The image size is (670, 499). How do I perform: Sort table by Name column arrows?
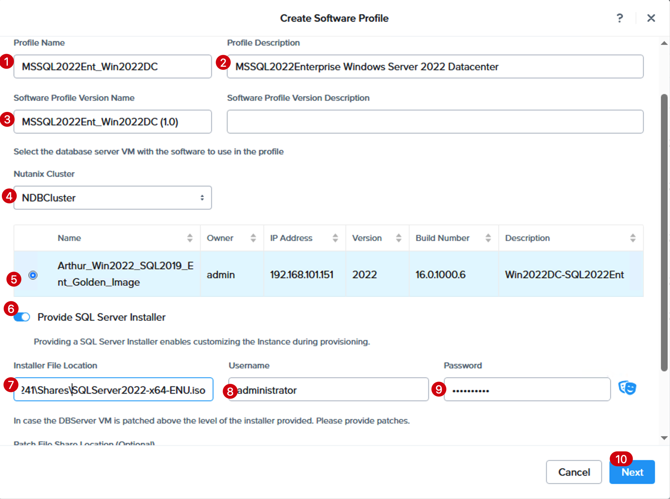coord(190,238)
